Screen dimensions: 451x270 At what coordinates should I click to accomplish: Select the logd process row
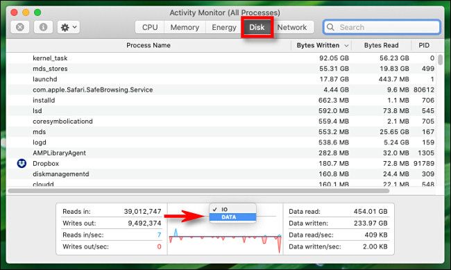[x=221, y=142]
